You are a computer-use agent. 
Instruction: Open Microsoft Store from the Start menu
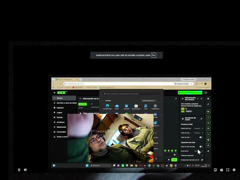[136, 107]
